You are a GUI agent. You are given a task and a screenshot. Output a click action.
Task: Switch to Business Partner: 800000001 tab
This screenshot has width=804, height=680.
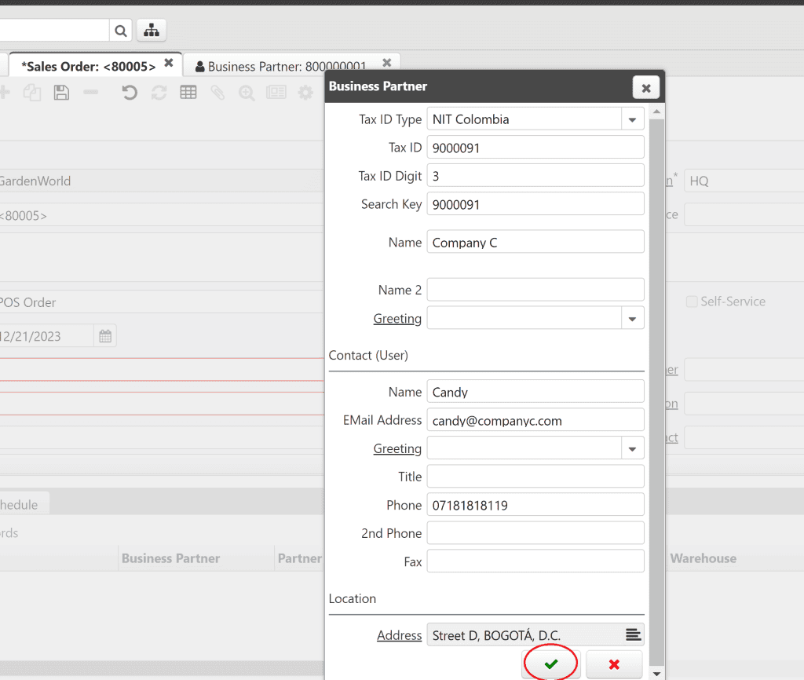(x=287, y=67)
